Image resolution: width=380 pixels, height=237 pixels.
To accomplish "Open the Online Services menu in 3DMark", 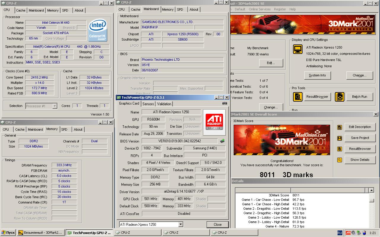I will 259,9.
